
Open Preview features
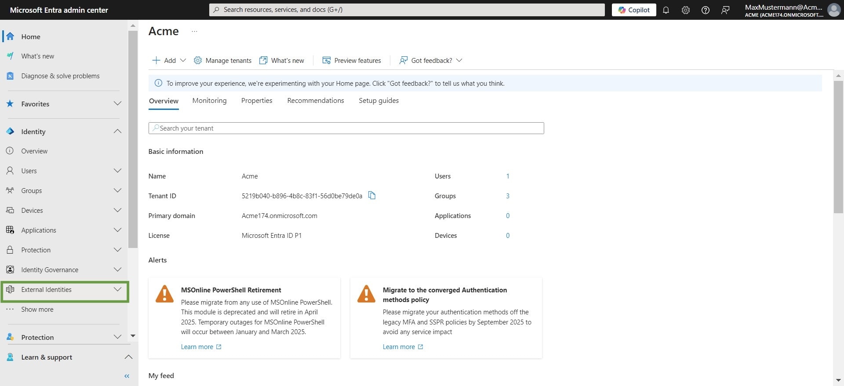[x=352, y=60]
